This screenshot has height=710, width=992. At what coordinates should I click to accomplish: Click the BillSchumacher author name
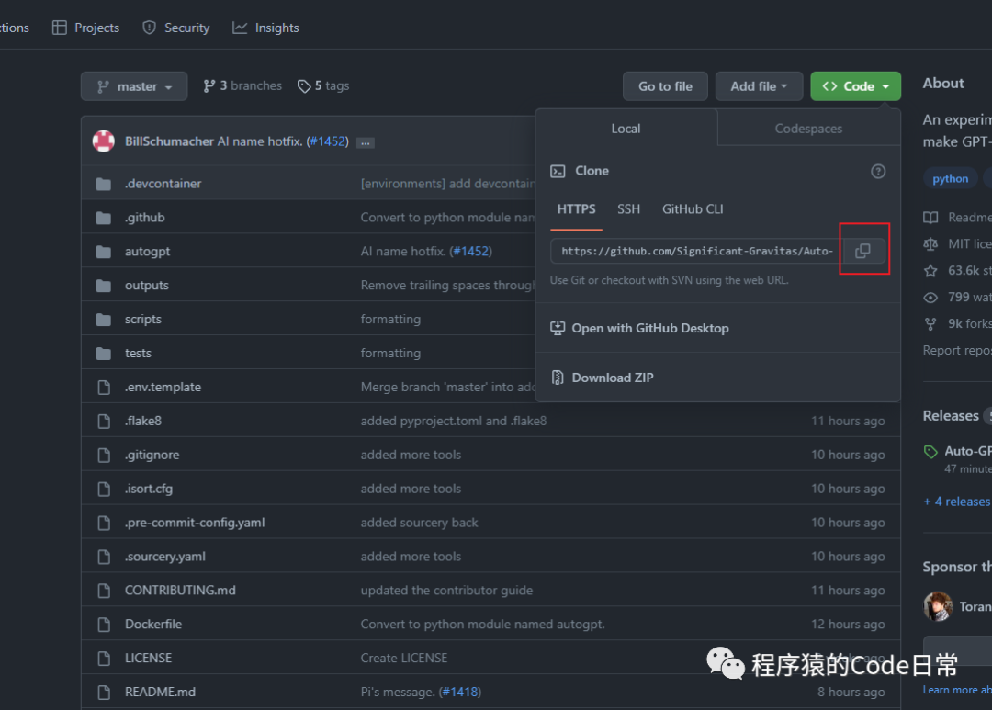click(x=169, y=141)
